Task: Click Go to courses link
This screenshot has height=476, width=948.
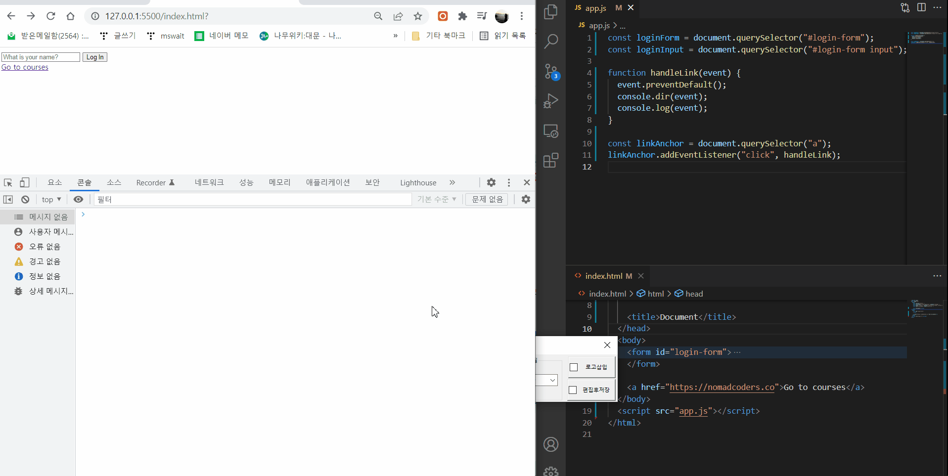Action: [x=25, y=67]
